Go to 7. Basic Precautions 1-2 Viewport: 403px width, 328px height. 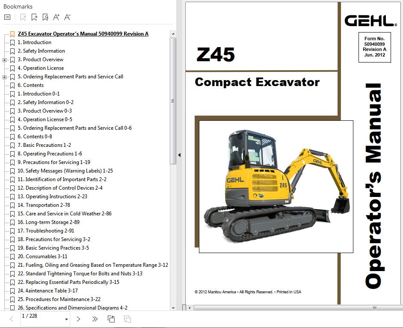44,145
